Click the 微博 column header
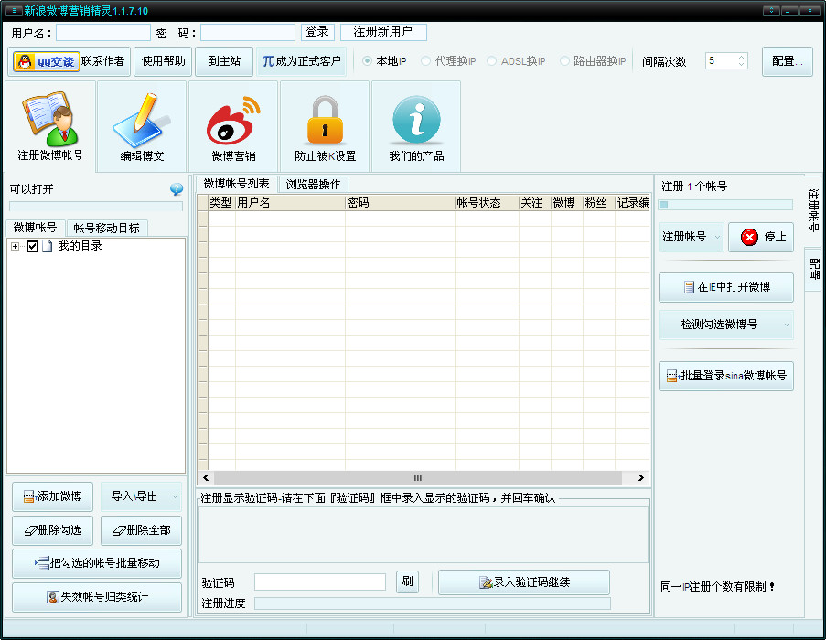 click(x=567, y=203)
